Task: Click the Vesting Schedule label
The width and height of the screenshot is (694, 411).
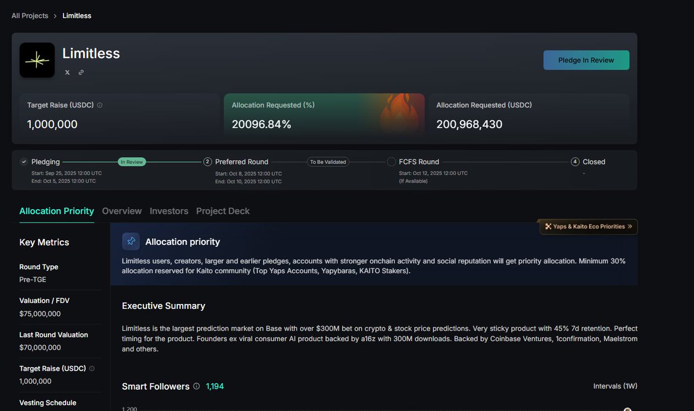Action: 48,403
